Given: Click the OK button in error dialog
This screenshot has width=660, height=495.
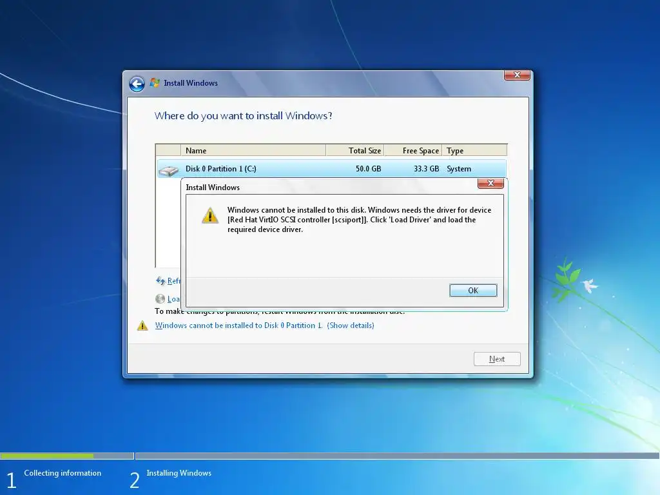Looking at the screenshot, I should (x=473, y=291).
